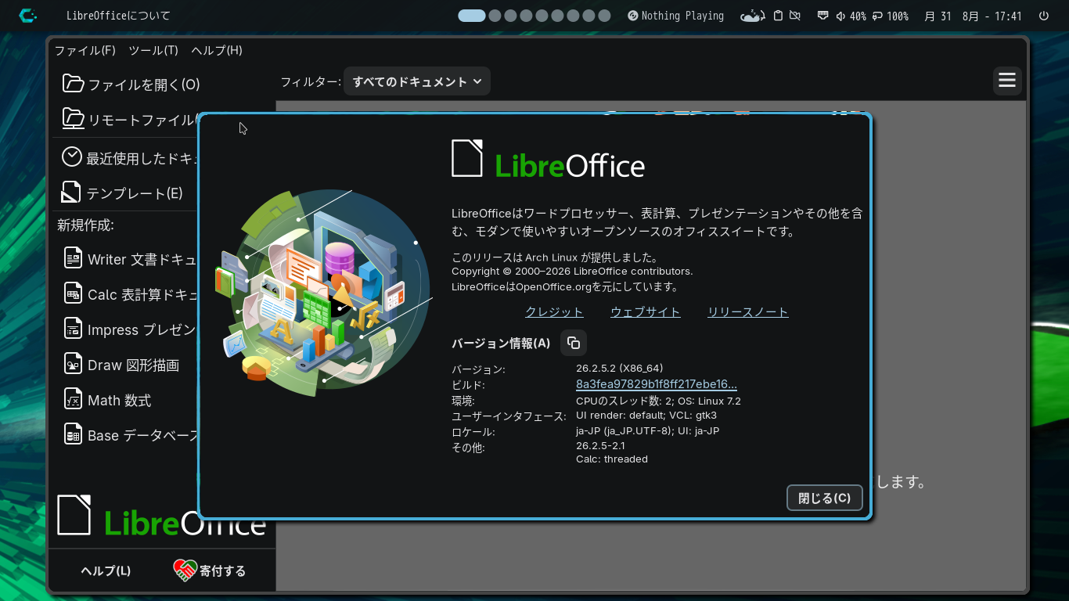Image resolution: width=1069 pixels, height=601 pixels.
Task: Click the text Calc: threaded
Action: 612,459
